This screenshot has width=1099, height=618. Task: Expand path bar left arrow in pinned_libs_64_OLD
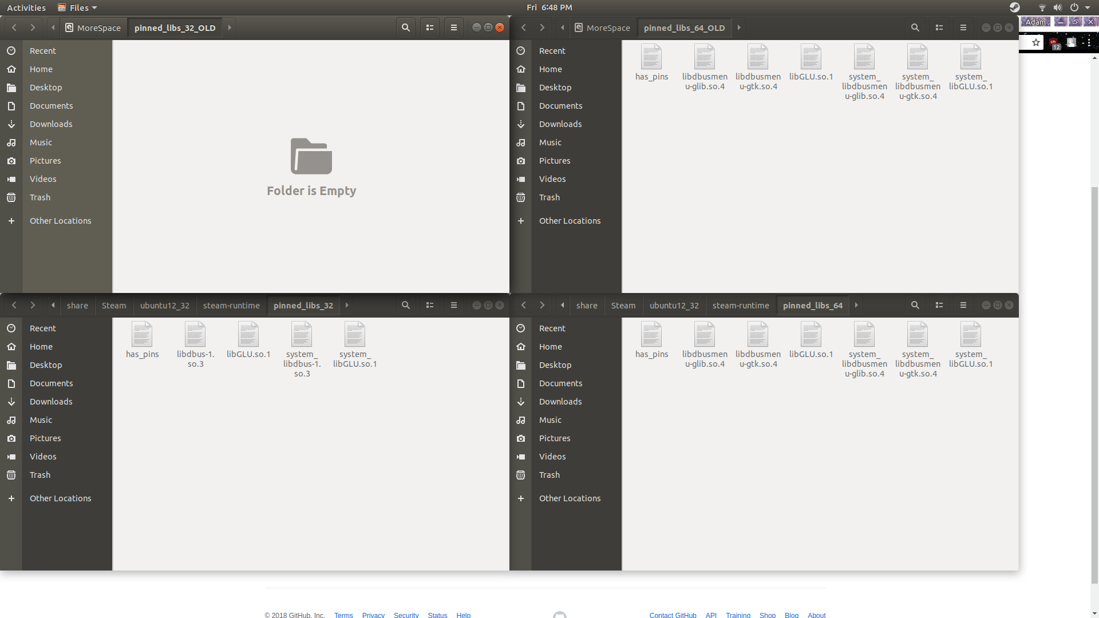[563, 27]
